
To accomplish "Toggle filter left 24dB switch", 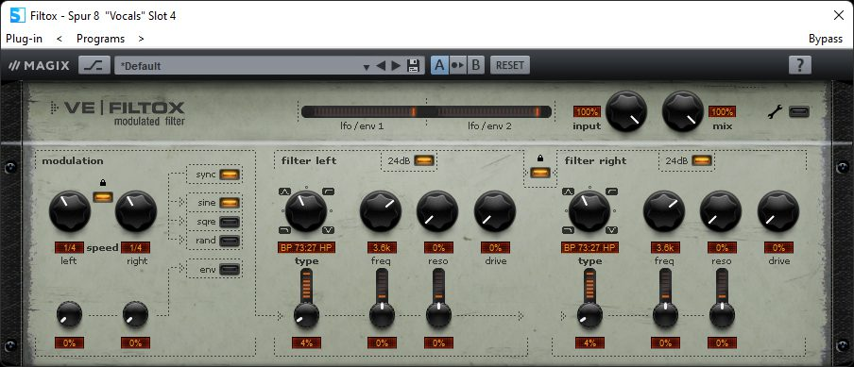I will click(424, 160).
